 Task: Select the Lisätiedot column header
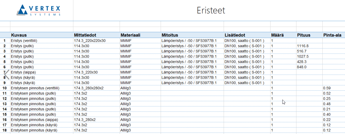(235, 35)
